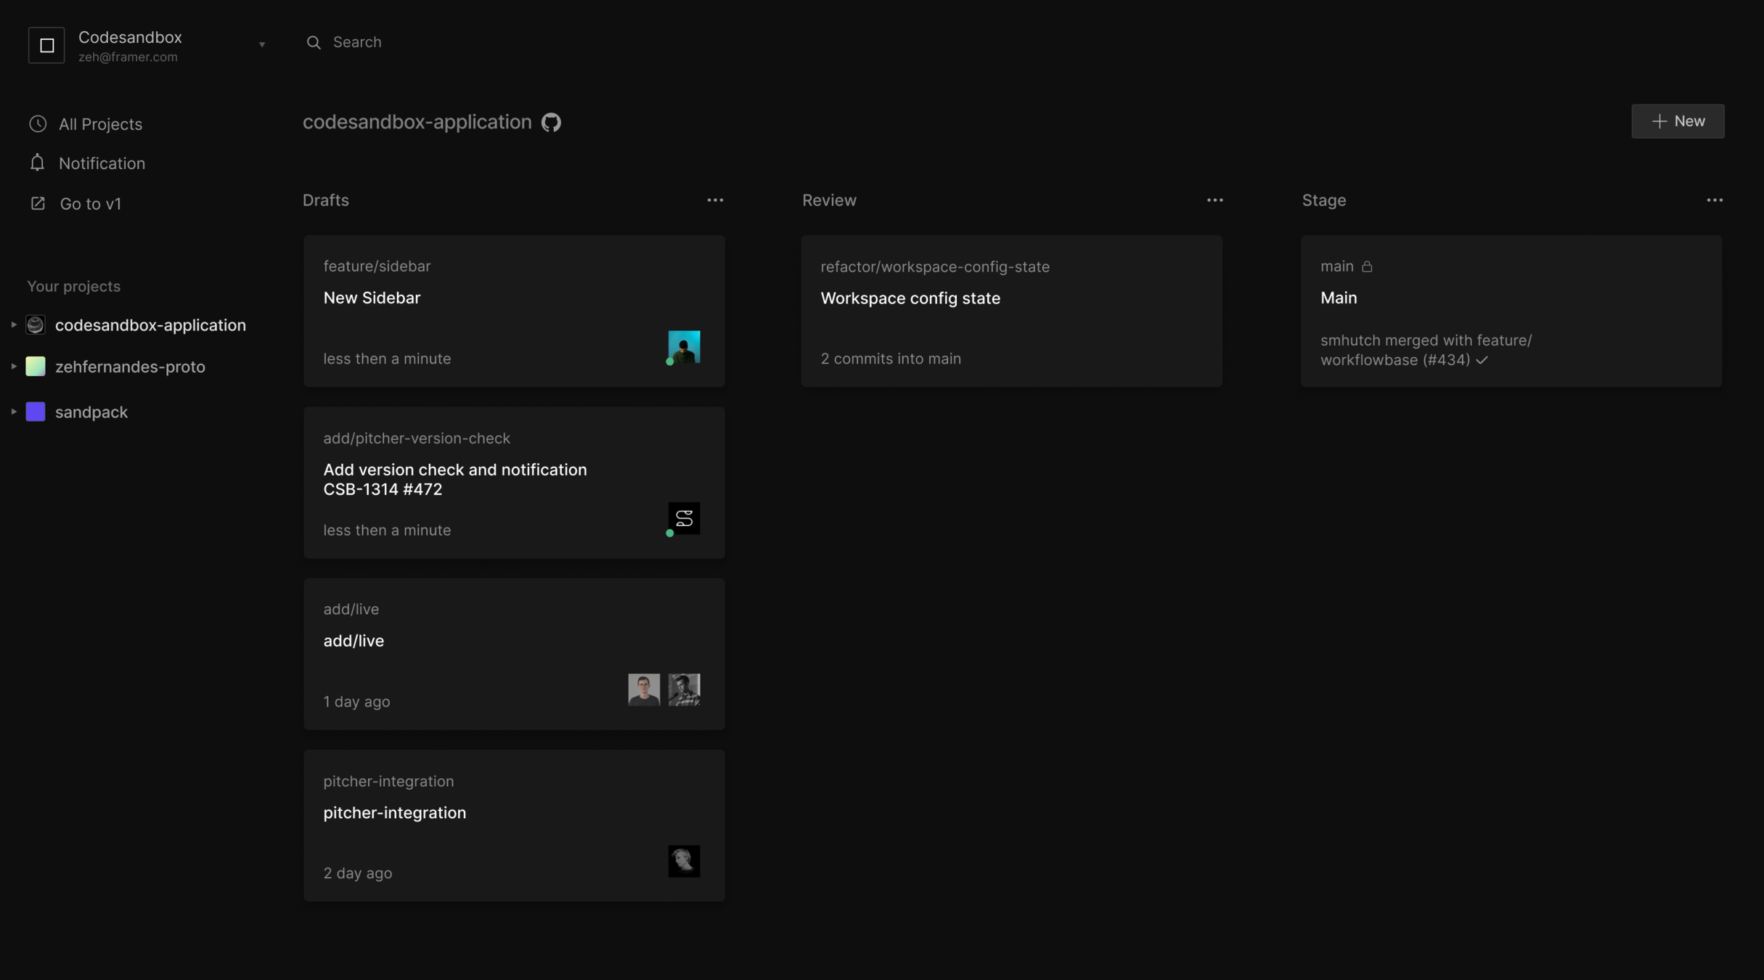Click the purple sandpack color swatch
The height and width of the screenshot is (980, 1764).
point(36,412)
